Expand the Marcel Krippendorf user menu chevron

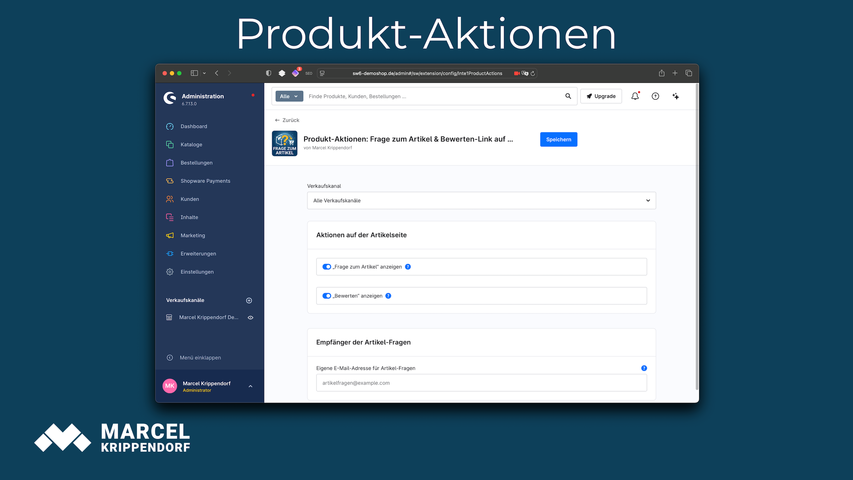tap(251, 386)
